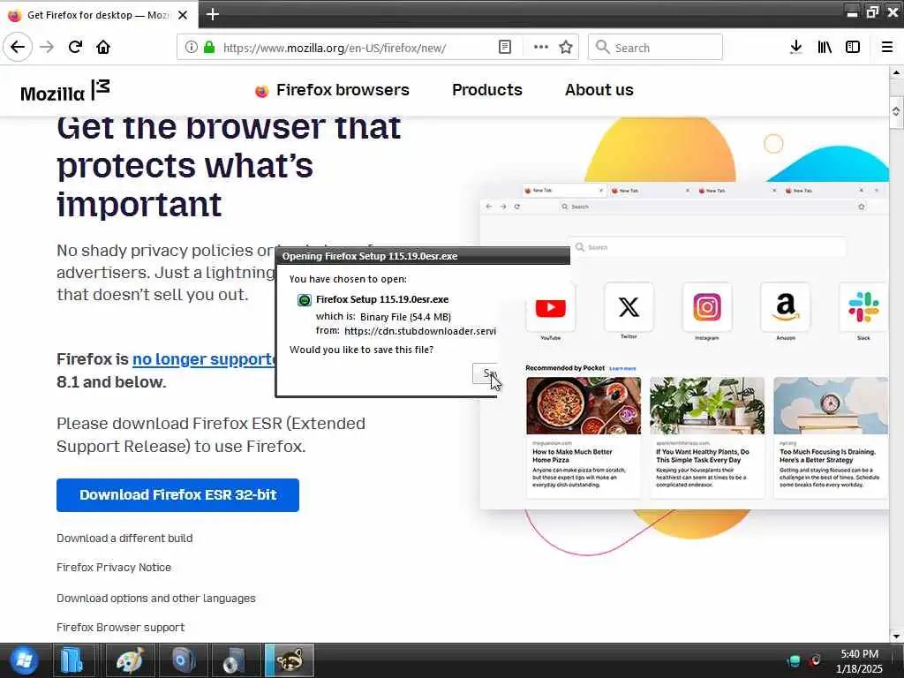
Task: Open a new tab with plus button
Action: point(212,14)
